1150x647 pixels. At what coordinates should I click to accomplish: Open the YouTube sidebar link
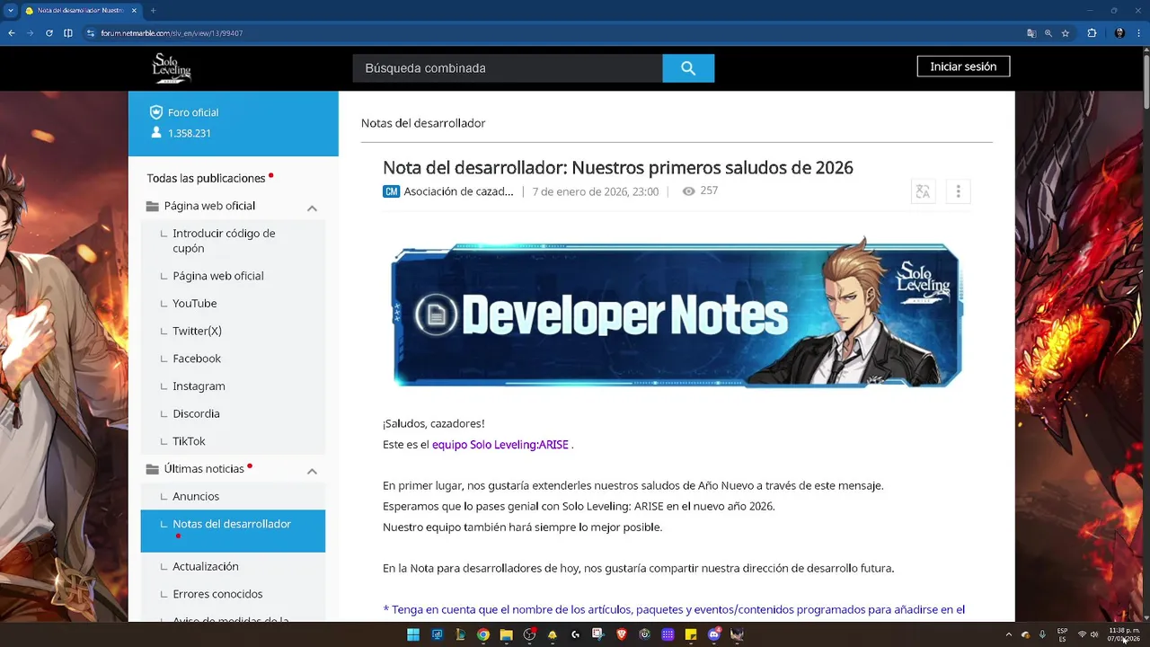tap(195, 303)
